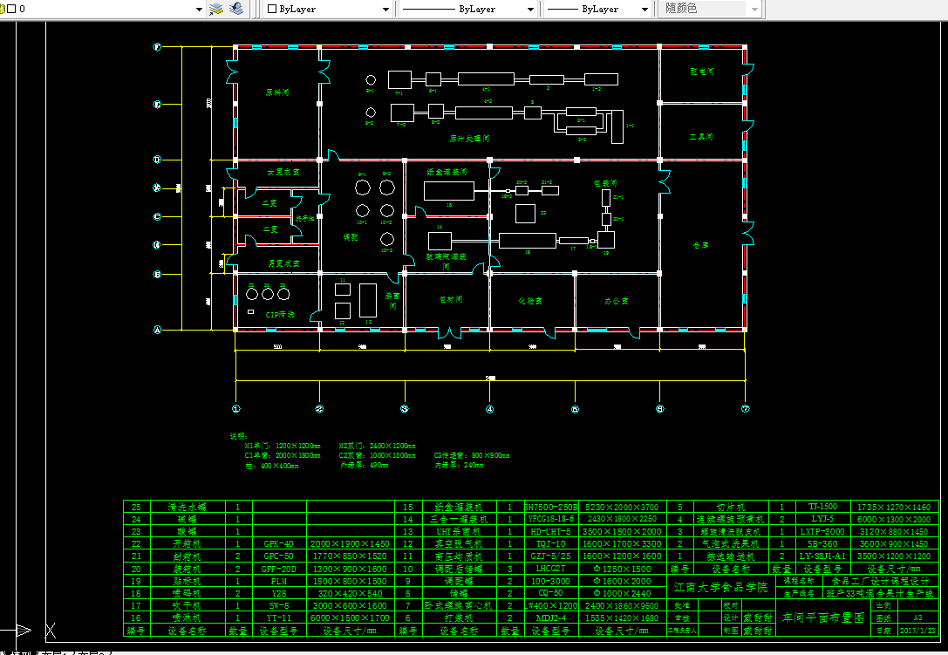Screen dimensions: 948x655
Task: Select the 原汁处理间 room label
Action: click(469, 139)
